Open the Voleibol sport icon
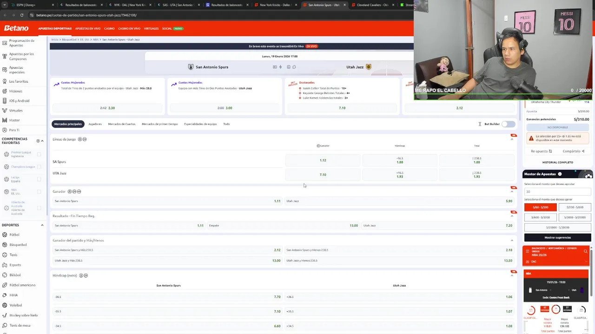The height and width of the screenshot is (334, 595). (4, 305)
